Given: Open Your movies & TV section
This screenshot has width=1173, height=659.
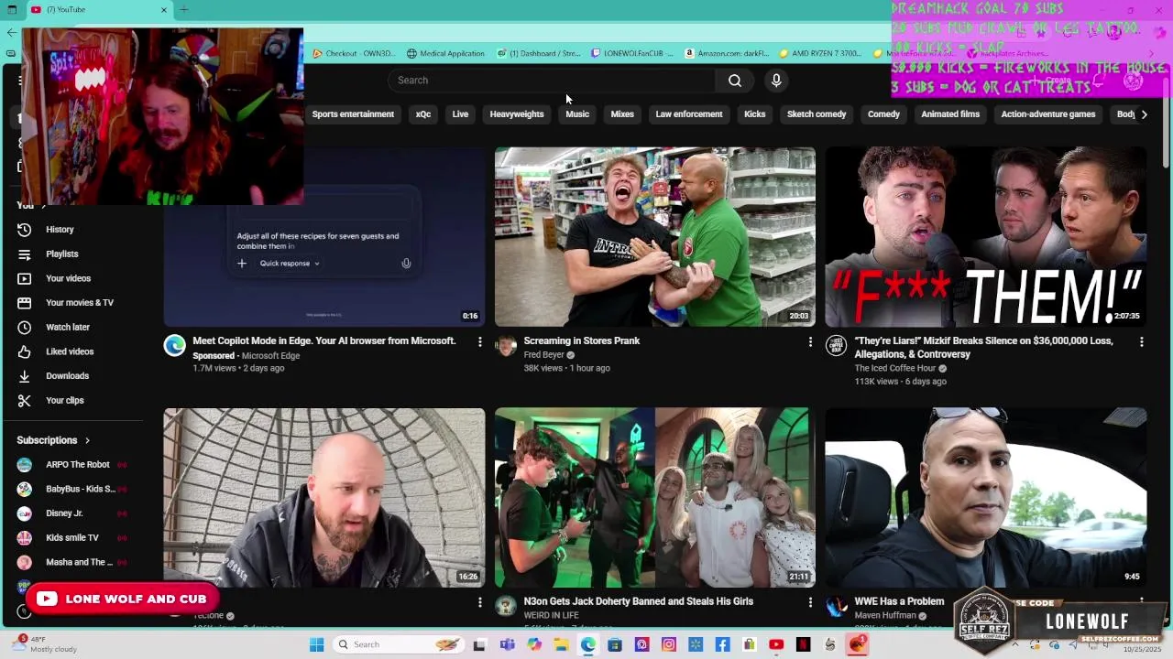Looking at the screenshot, I should 79,303.
